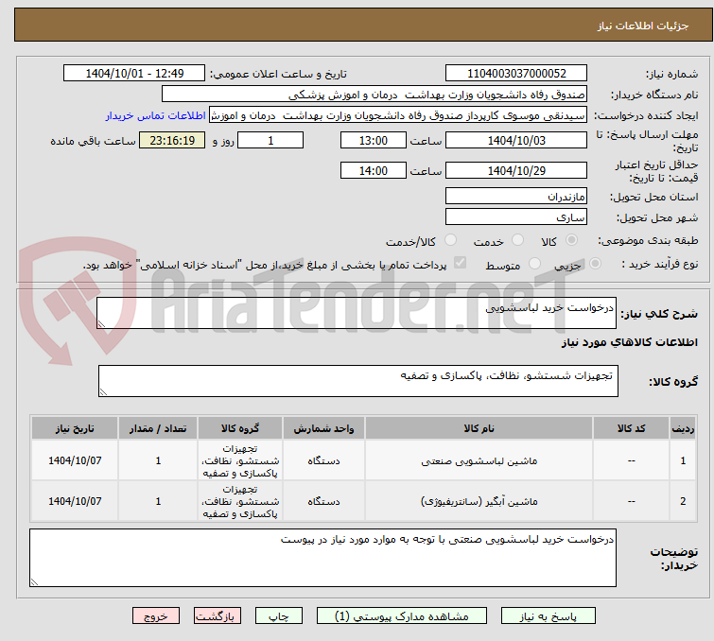714x641 pixels.
Task: Click the price validity date 1404/10/29
Action: click(516, 171)
